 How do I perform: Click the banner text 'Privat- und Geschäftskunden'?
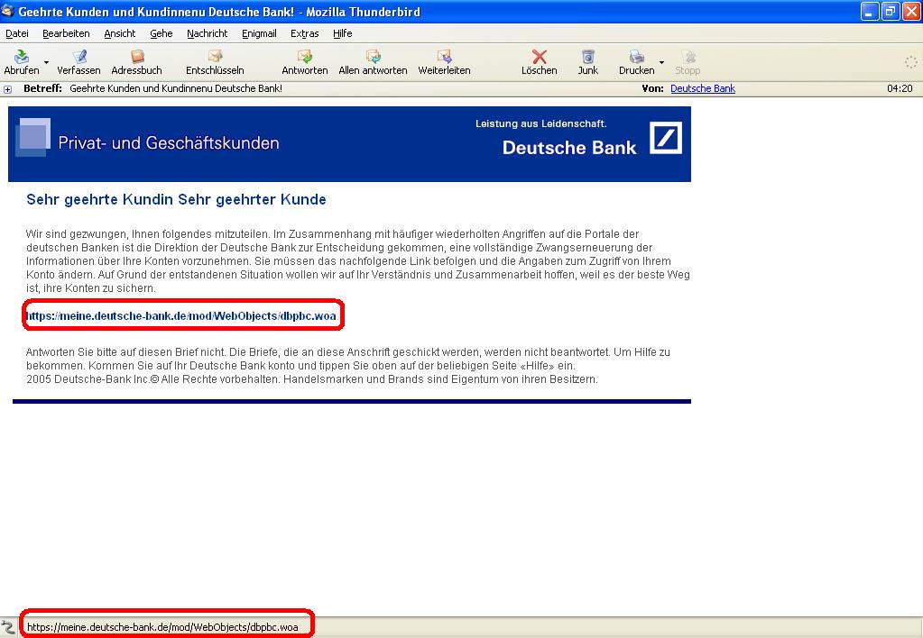point(169,143)
